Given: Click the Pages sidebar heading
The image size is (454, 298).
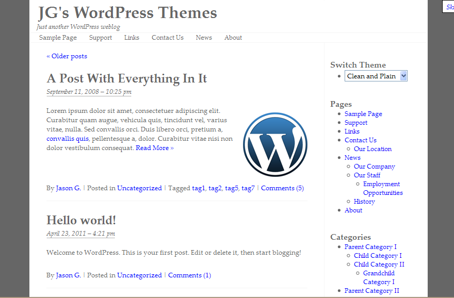Looking at the screenshot, I should 341,104.
